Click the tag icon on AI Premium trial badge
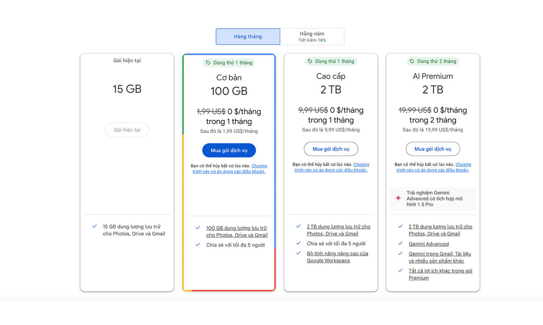Image resolution: width=543 pixels, height=325 pixels. 411,61
